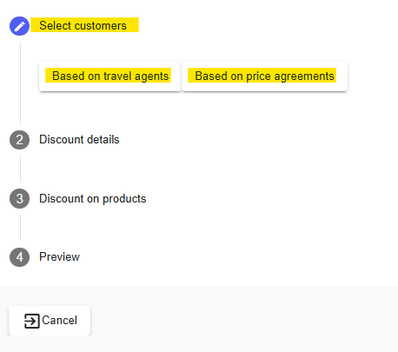Click the pencil edit icon of step one
The image size is (398, 352).
19,26
